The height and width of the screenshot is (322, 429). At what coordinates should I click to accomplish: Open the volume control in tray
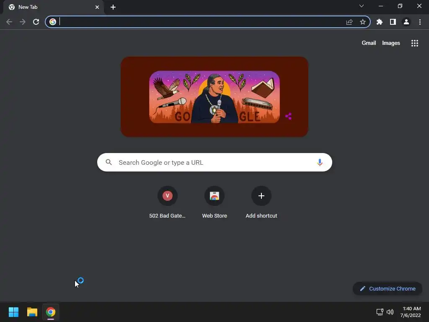coord(390,312)
